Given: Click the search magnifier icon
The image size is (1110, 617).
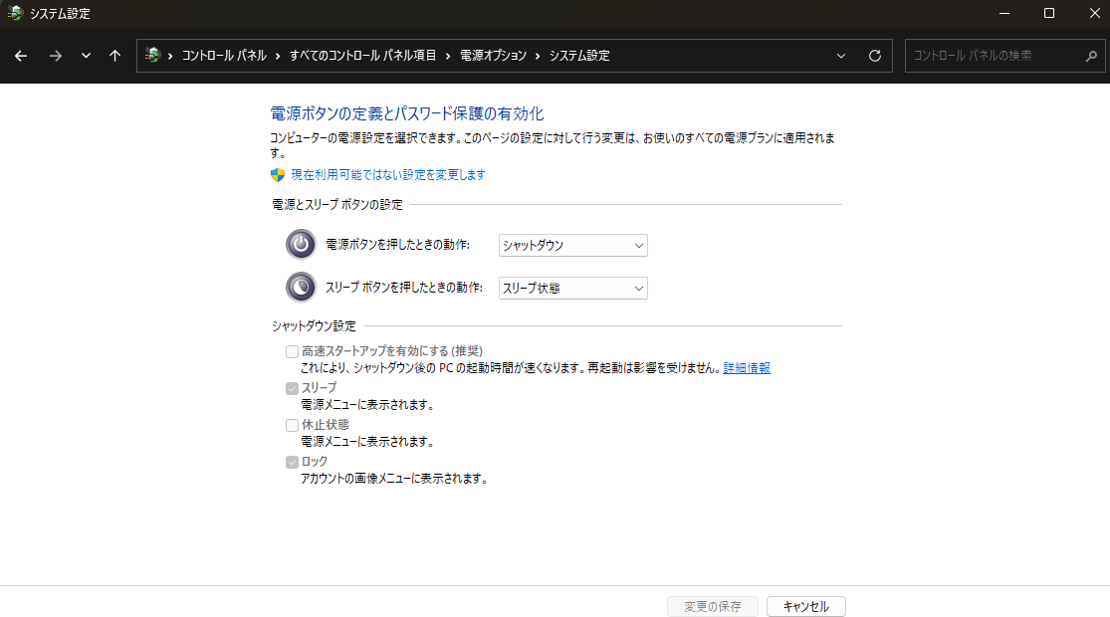Looking at the screenshot, I should (1091, 55).
